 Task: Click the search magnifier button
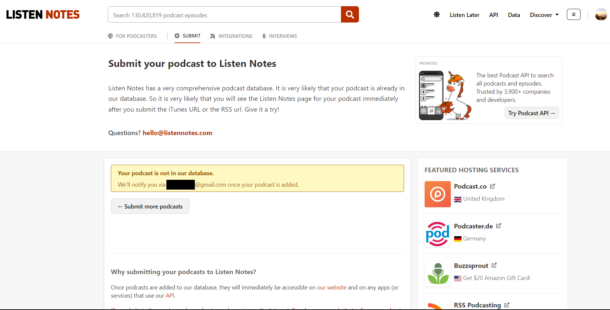[350, 14]
